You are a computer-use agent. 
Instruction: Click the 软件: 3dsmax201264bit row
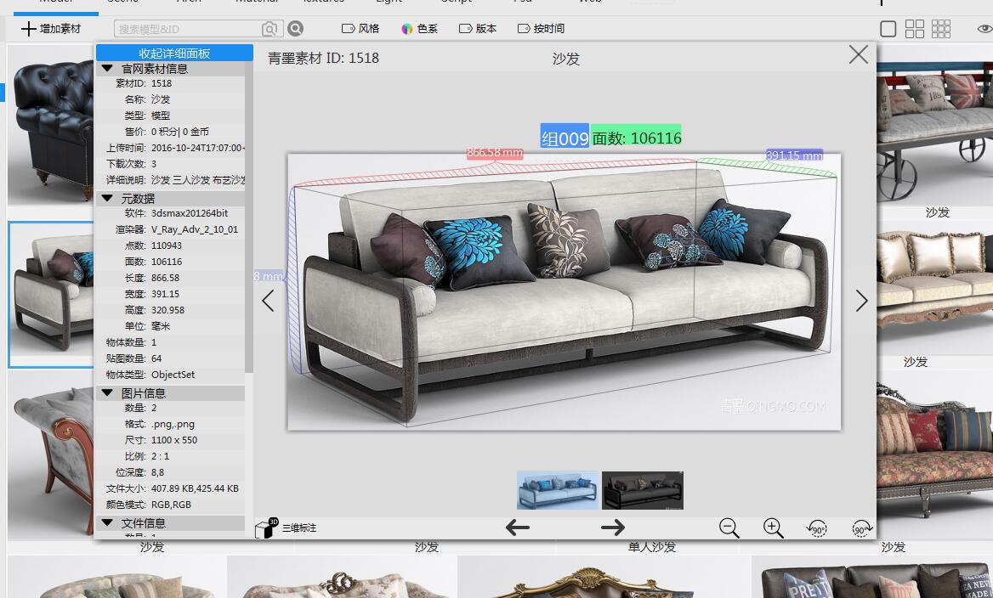pyautogui.click(x=170, y=213)
